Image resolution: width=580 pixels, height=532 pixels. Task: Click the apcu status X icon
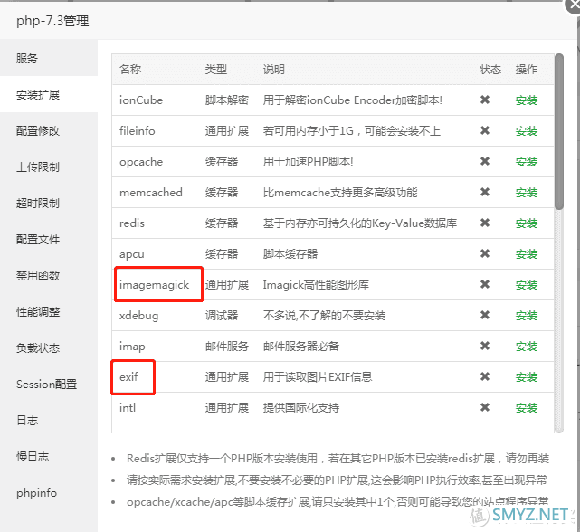click(x=485, y=253)
